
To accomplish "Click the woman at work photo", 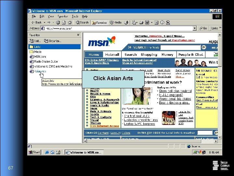I will pyautogui.click(x=136, y=96).
